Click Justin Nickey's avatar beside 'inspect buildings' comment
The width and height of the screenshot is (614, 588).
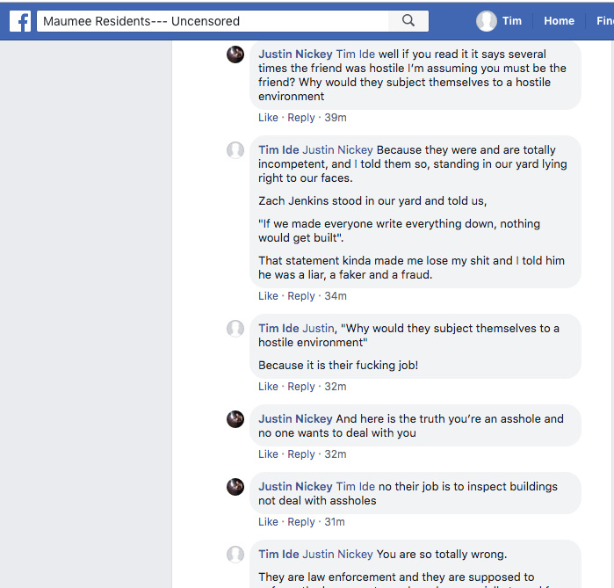[x=235, y=487]
